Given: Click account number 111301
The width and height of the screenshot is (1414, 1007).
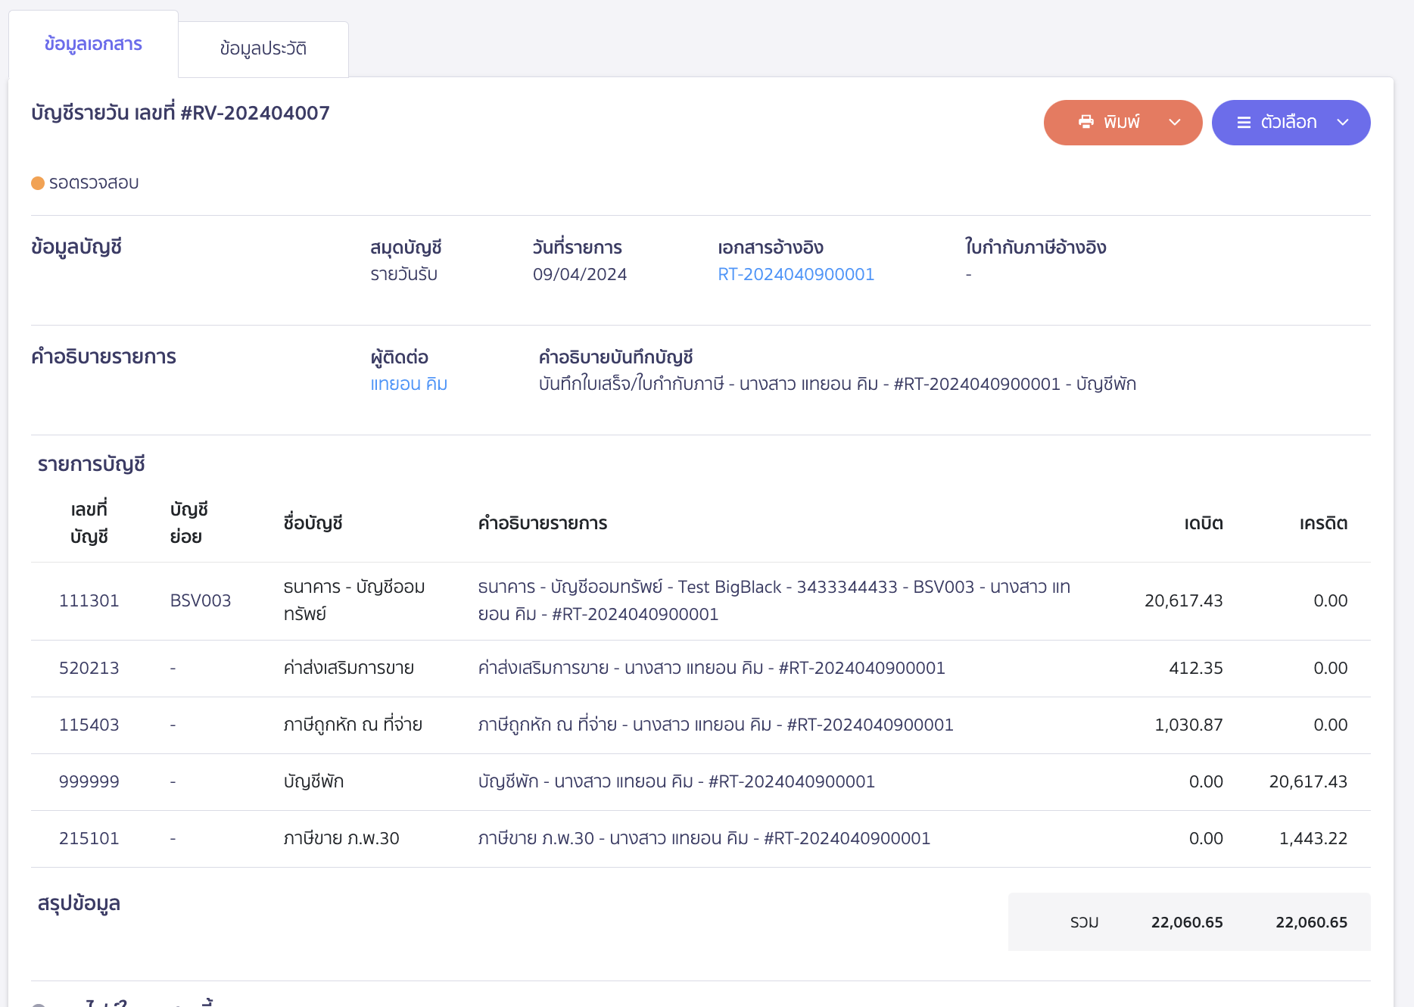Looking at the screenshot, I should [89, 600].
